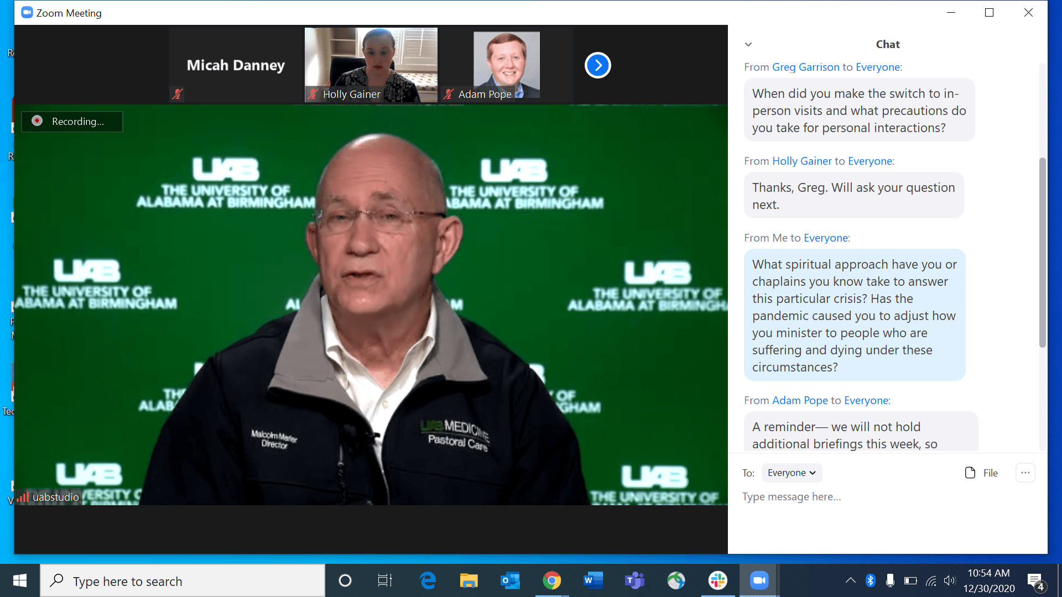Screen dimensions: 1062x597
Task: Show next participants with blue arrow
Action: [597, 65]
